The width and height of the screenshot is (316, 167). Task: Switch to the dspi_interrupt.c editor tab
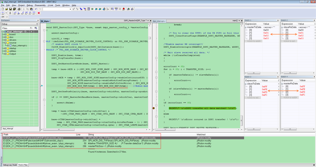(159, 21)
